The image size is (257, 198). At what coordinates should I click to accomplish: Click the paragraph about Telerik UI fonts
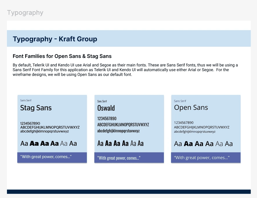[x=125, y=70]
